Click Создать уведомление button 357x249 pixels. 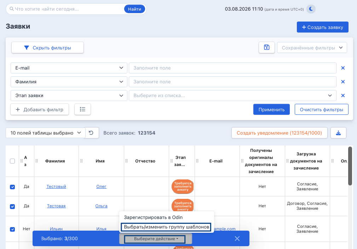280,133
